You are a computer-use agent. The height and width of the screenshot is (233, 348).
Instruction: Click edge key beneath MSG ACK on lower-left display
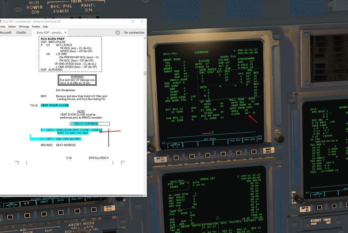94,209
